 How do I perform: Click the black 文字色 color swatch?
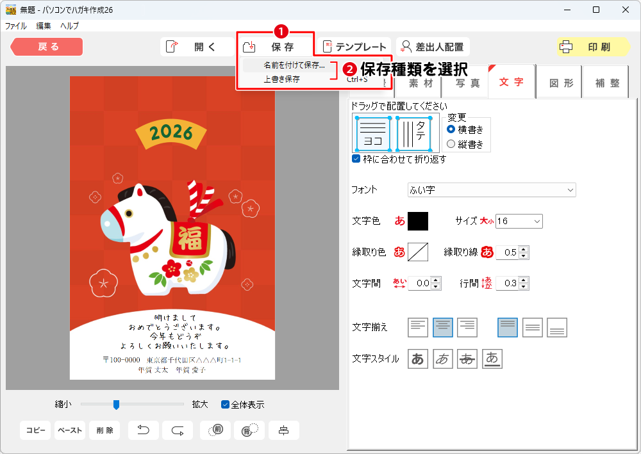[418, 221]
